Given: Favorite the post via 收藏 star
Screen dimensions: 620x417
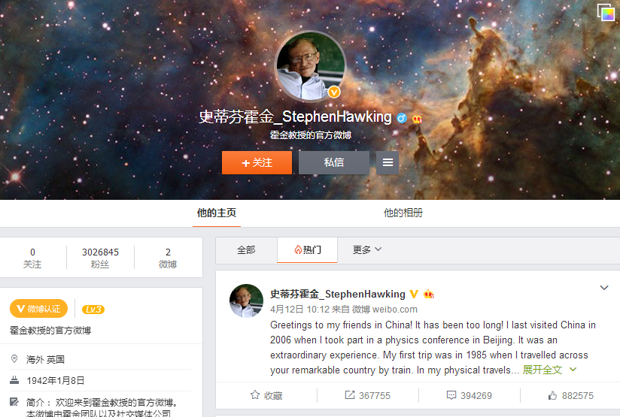Looking at the screenshot, I should pyautogui.click(x=266, y=395).
